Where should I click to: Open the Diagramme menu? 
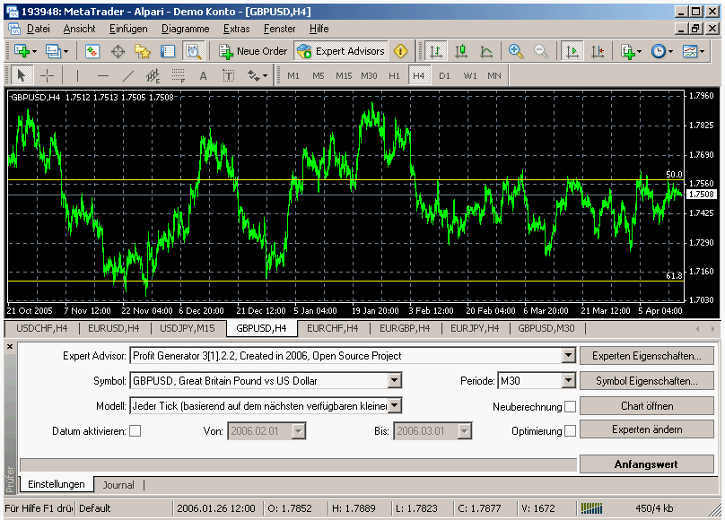[x=185, y=29]
